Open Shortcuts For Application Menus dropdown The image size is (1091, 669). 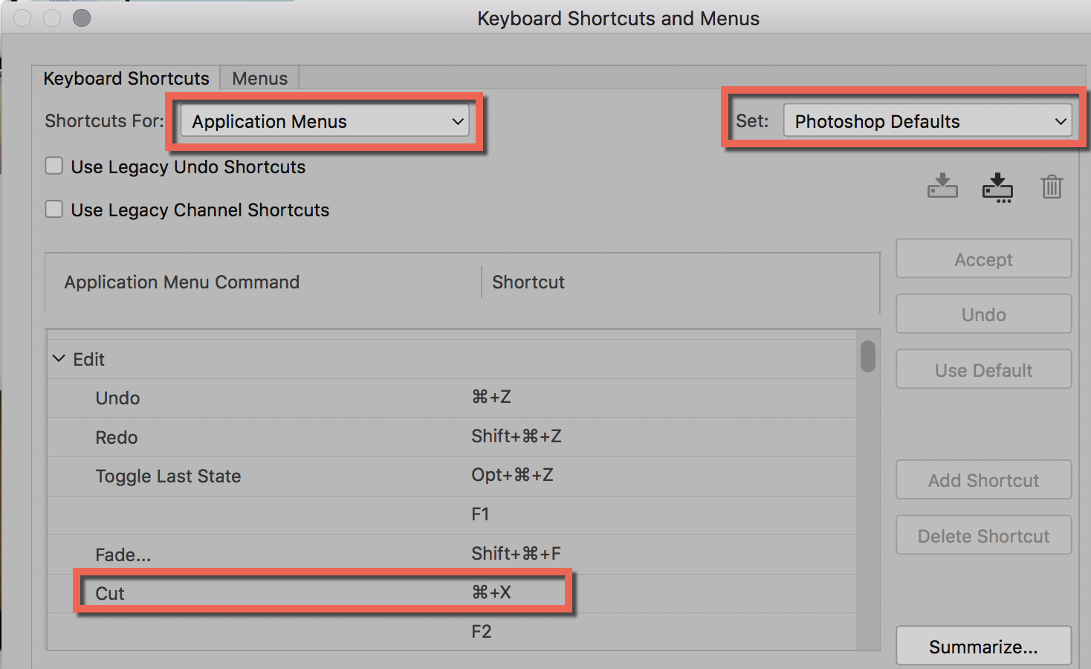point(326,121)
